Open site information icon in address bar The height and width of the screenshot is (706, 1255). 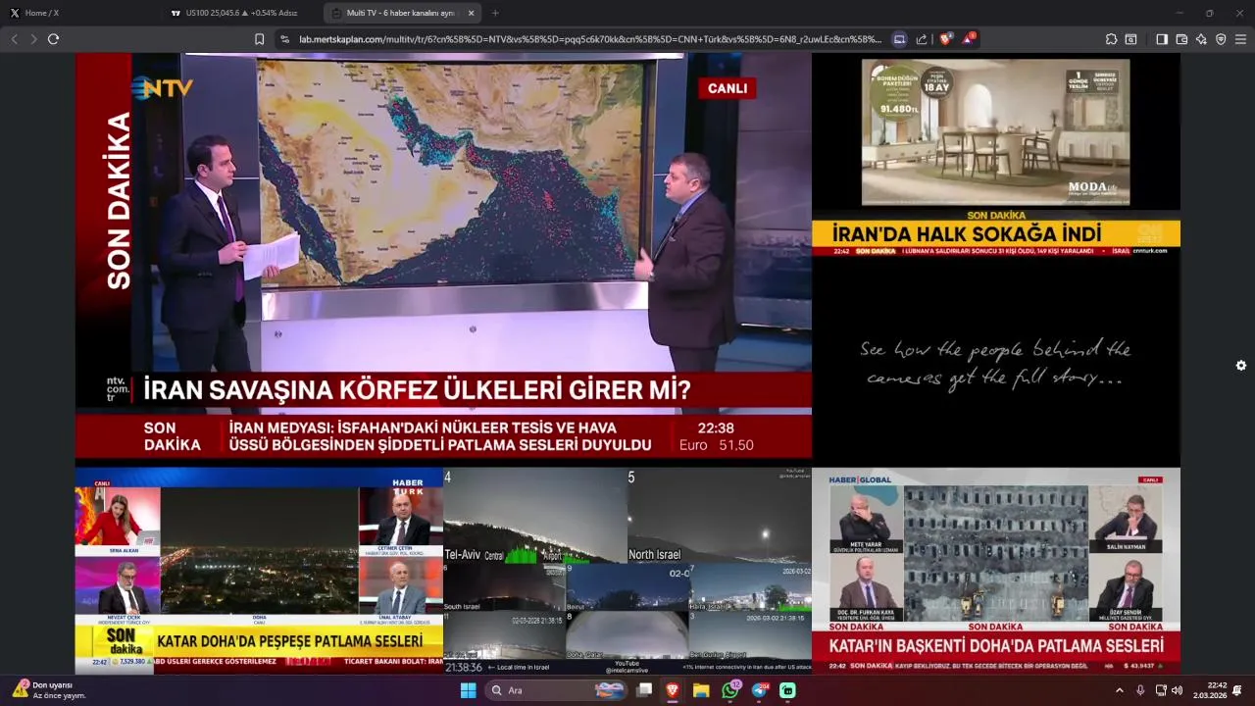point(284,39)
